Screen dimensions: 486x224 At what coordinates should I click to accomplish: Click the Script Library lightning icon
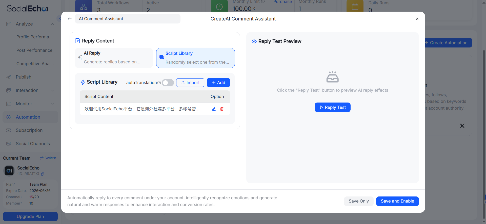(x=83, y=82)
